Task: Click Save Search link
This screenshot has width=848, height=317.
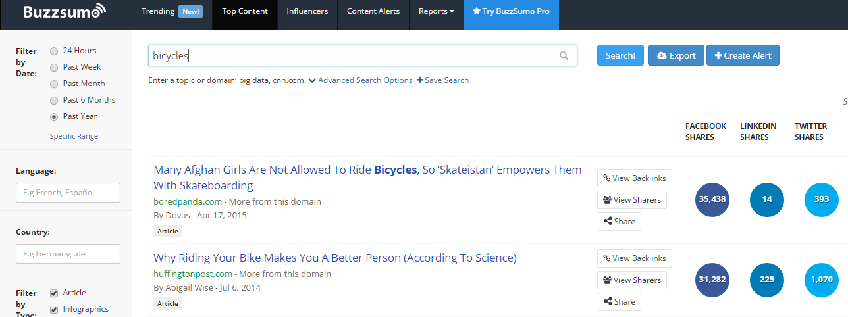Action: [x=443, y=80]
